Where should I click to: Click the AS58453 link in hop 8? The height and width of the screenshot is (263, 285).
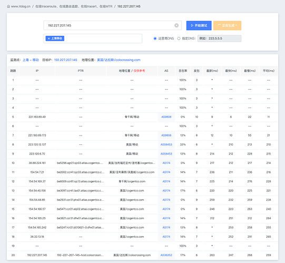pyautogui.click(x=166, y=144)
